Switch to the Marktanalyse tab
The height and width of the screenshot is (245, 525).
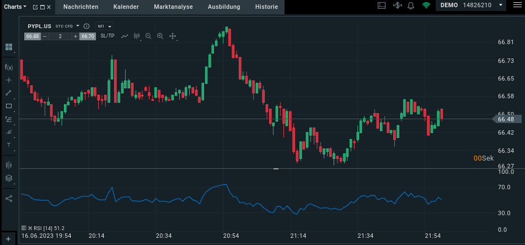(173, 7)
